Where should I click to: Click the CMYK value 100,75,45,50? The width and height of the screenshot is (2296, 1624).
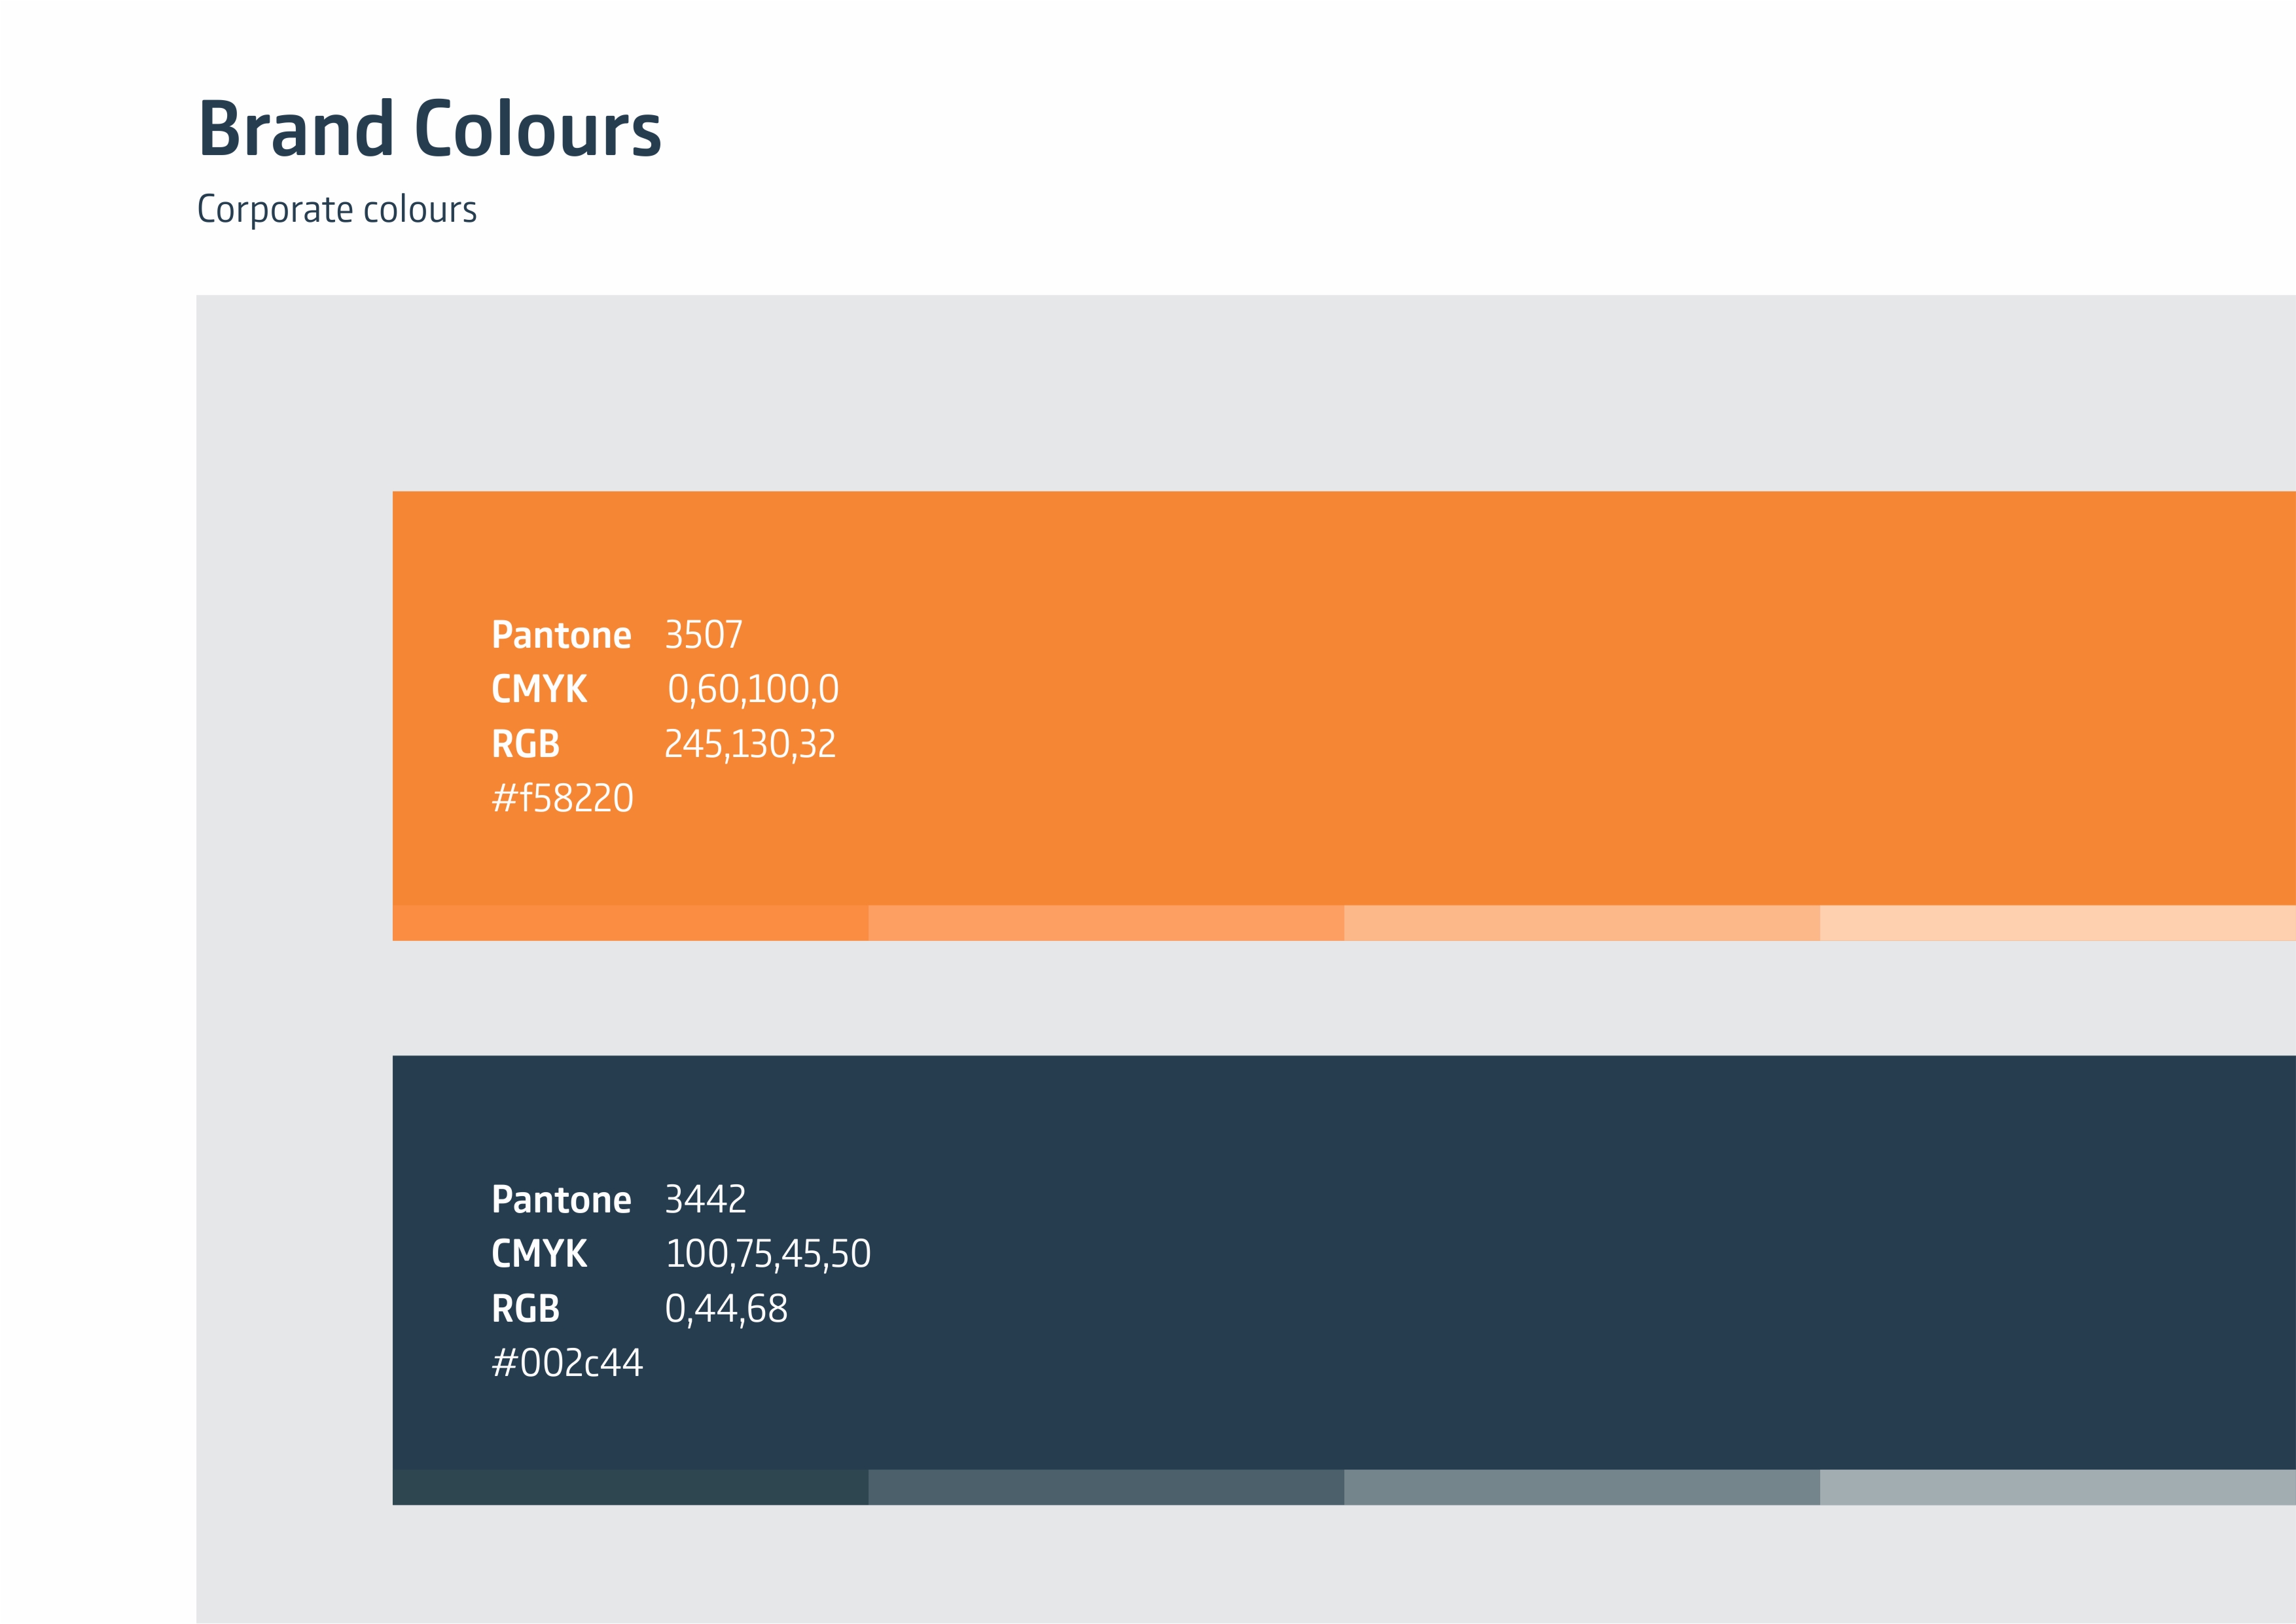pyautogui.click(x=768, y=1254)
